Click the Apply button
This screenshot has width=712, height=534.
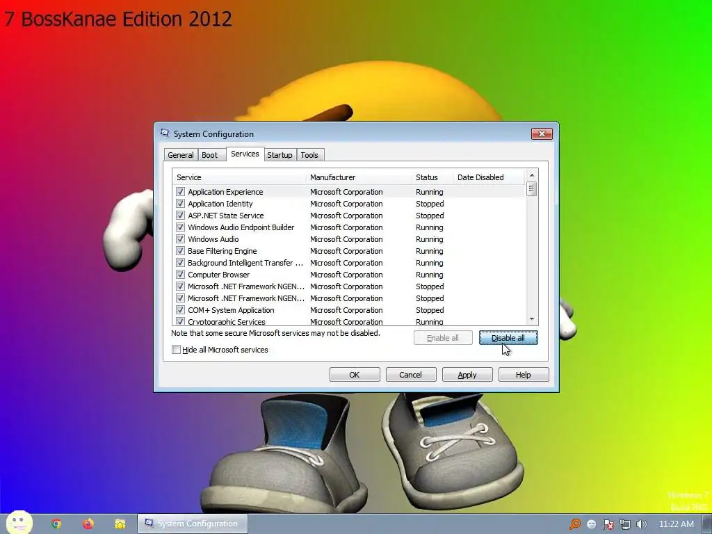click(x=467, y=375)
